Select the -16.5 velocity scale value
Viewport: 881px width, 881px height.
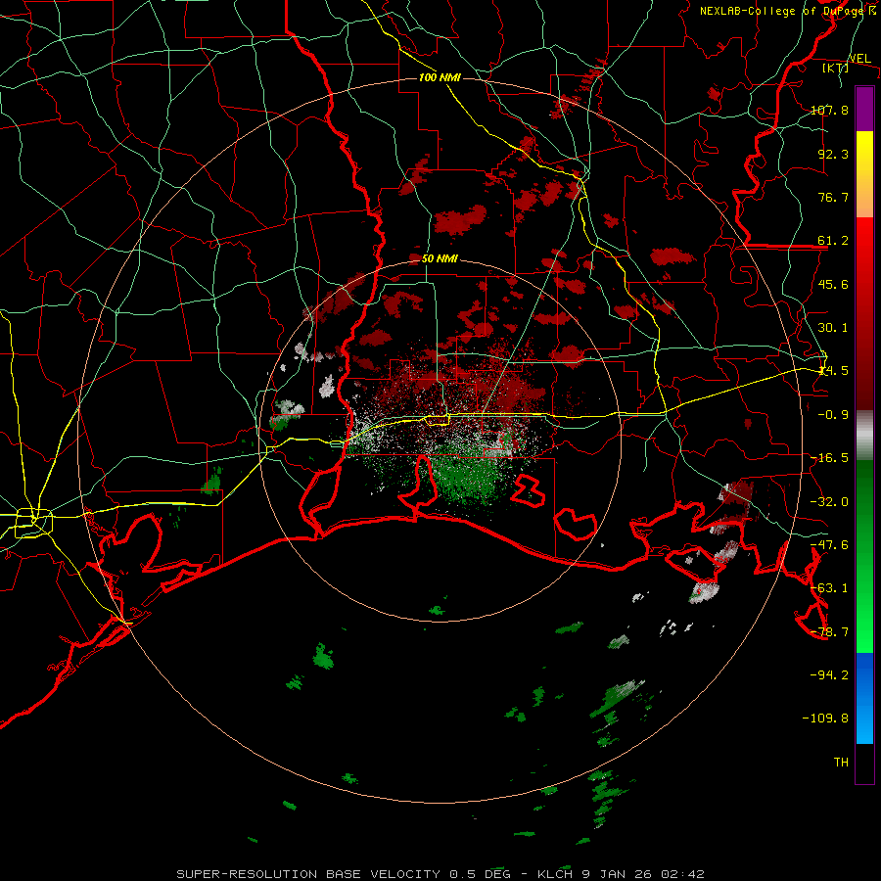pyautogui.click(x=830, y=458)
